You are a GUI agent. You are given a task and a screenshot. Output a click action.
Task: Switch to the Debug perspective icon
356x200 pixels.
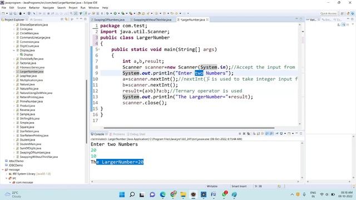[353, 13]
